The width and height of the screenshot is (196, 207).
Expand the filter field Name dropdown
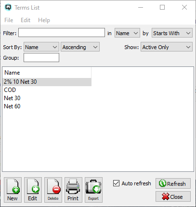click(127, 33)
